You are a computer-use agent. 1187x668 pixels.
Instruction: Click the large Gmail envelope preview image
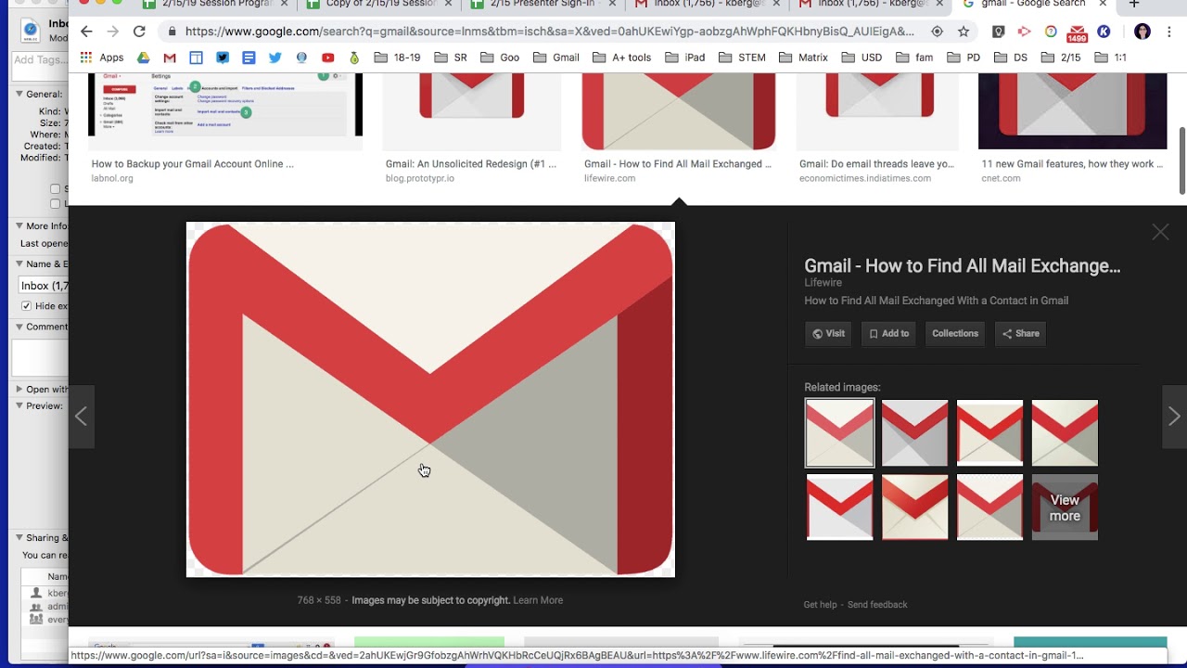click(430, 399)
